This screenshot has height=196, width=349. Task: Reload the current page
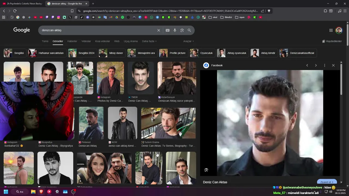click(15, 11)
